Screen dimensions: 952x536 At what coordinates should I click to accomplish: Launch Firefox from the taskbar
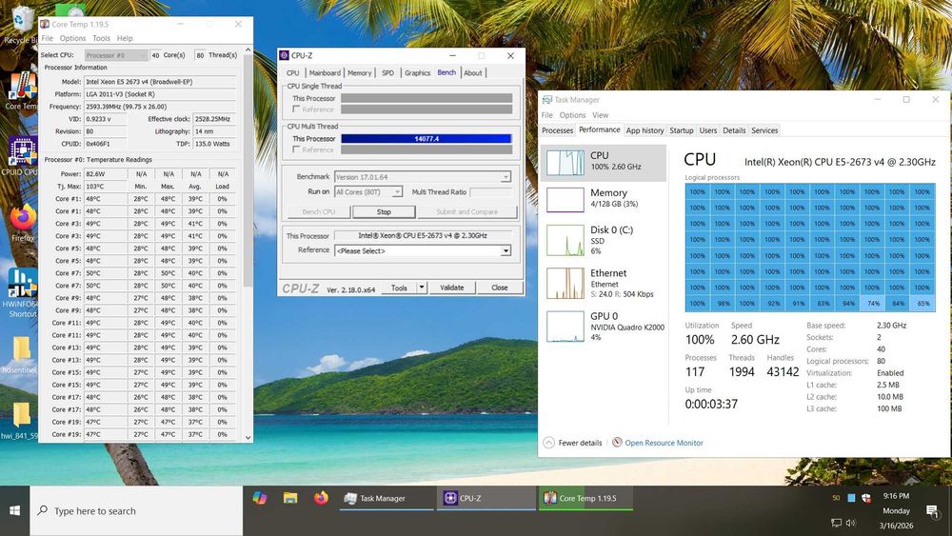coord(321,498)
